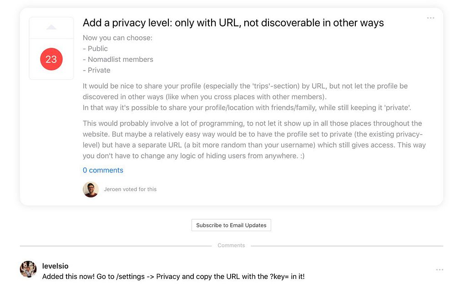Upvote the post with the triangle arrow
Screen dimensions: 455x293
click(51, 28)
